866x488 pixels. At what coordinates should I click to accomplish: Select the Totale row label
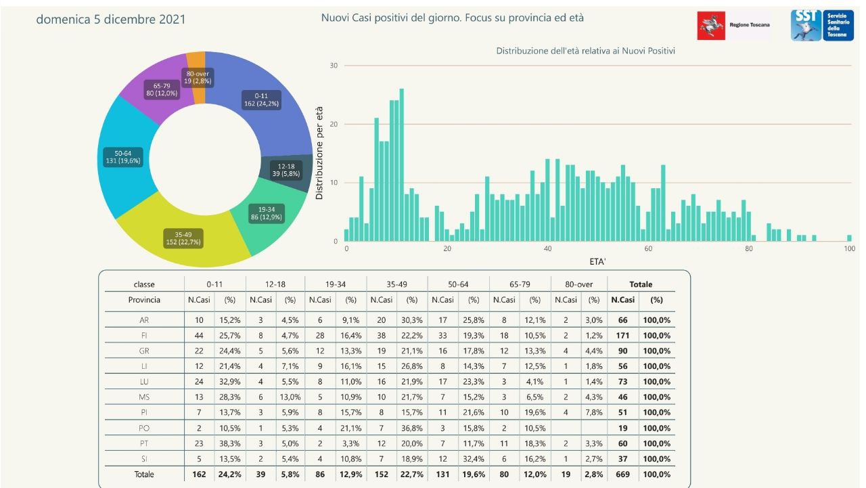point(144,474)
